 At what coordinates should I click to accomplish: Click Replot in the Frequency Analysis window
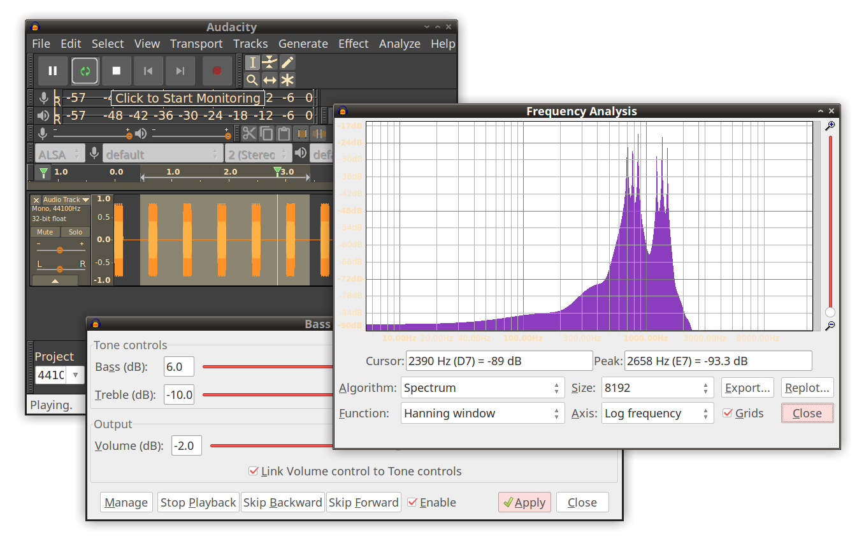(x=807, y=387)
